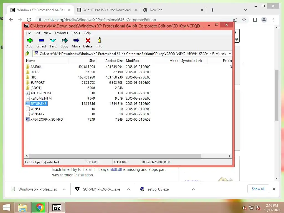Viewport: 284px width, 213px height.
Task: Open the View menu
Action: [47, 33]
